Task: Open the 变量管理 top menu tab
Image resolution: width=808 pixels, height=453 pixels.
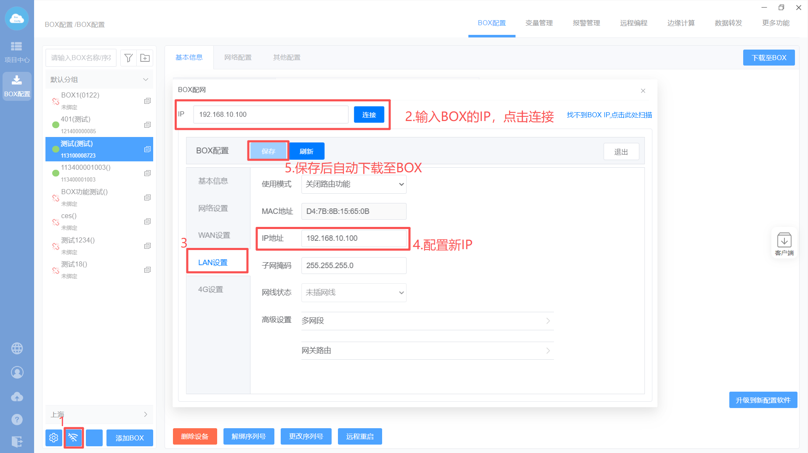Action: point(539,23)
